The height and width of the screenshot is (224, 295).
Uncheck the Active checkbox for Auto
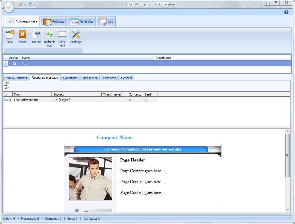tap(14, 63)
